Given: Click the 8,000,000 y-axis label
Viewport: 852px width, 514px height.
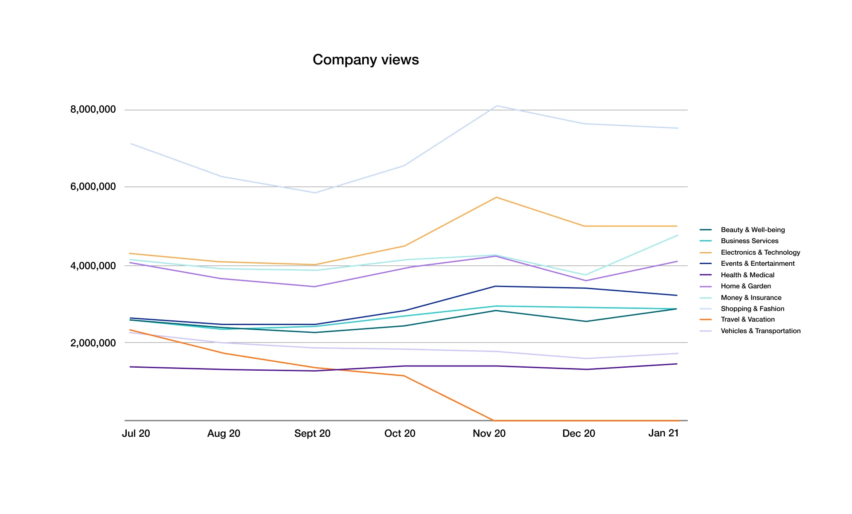Looking at the screenshot, I should (93, 110).
